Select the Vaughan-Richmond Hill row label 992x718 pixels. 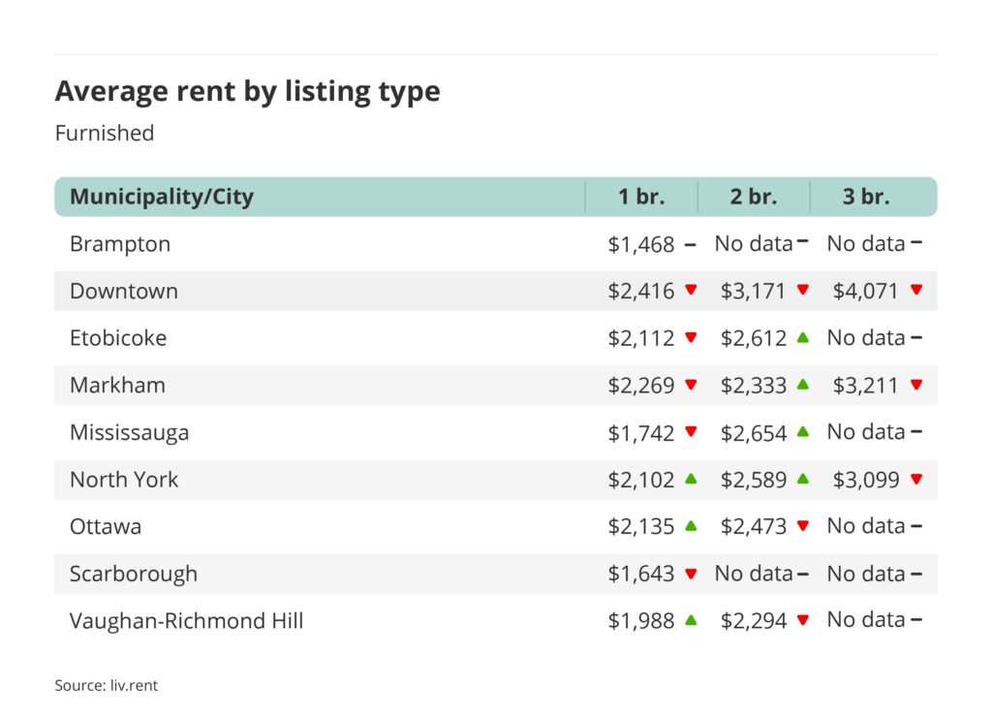[186, 620]
